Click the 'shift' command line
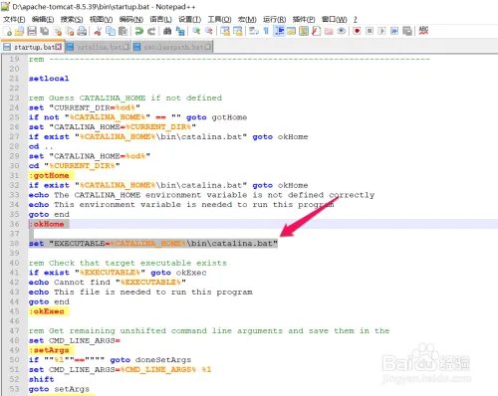 tap(41, 379)
